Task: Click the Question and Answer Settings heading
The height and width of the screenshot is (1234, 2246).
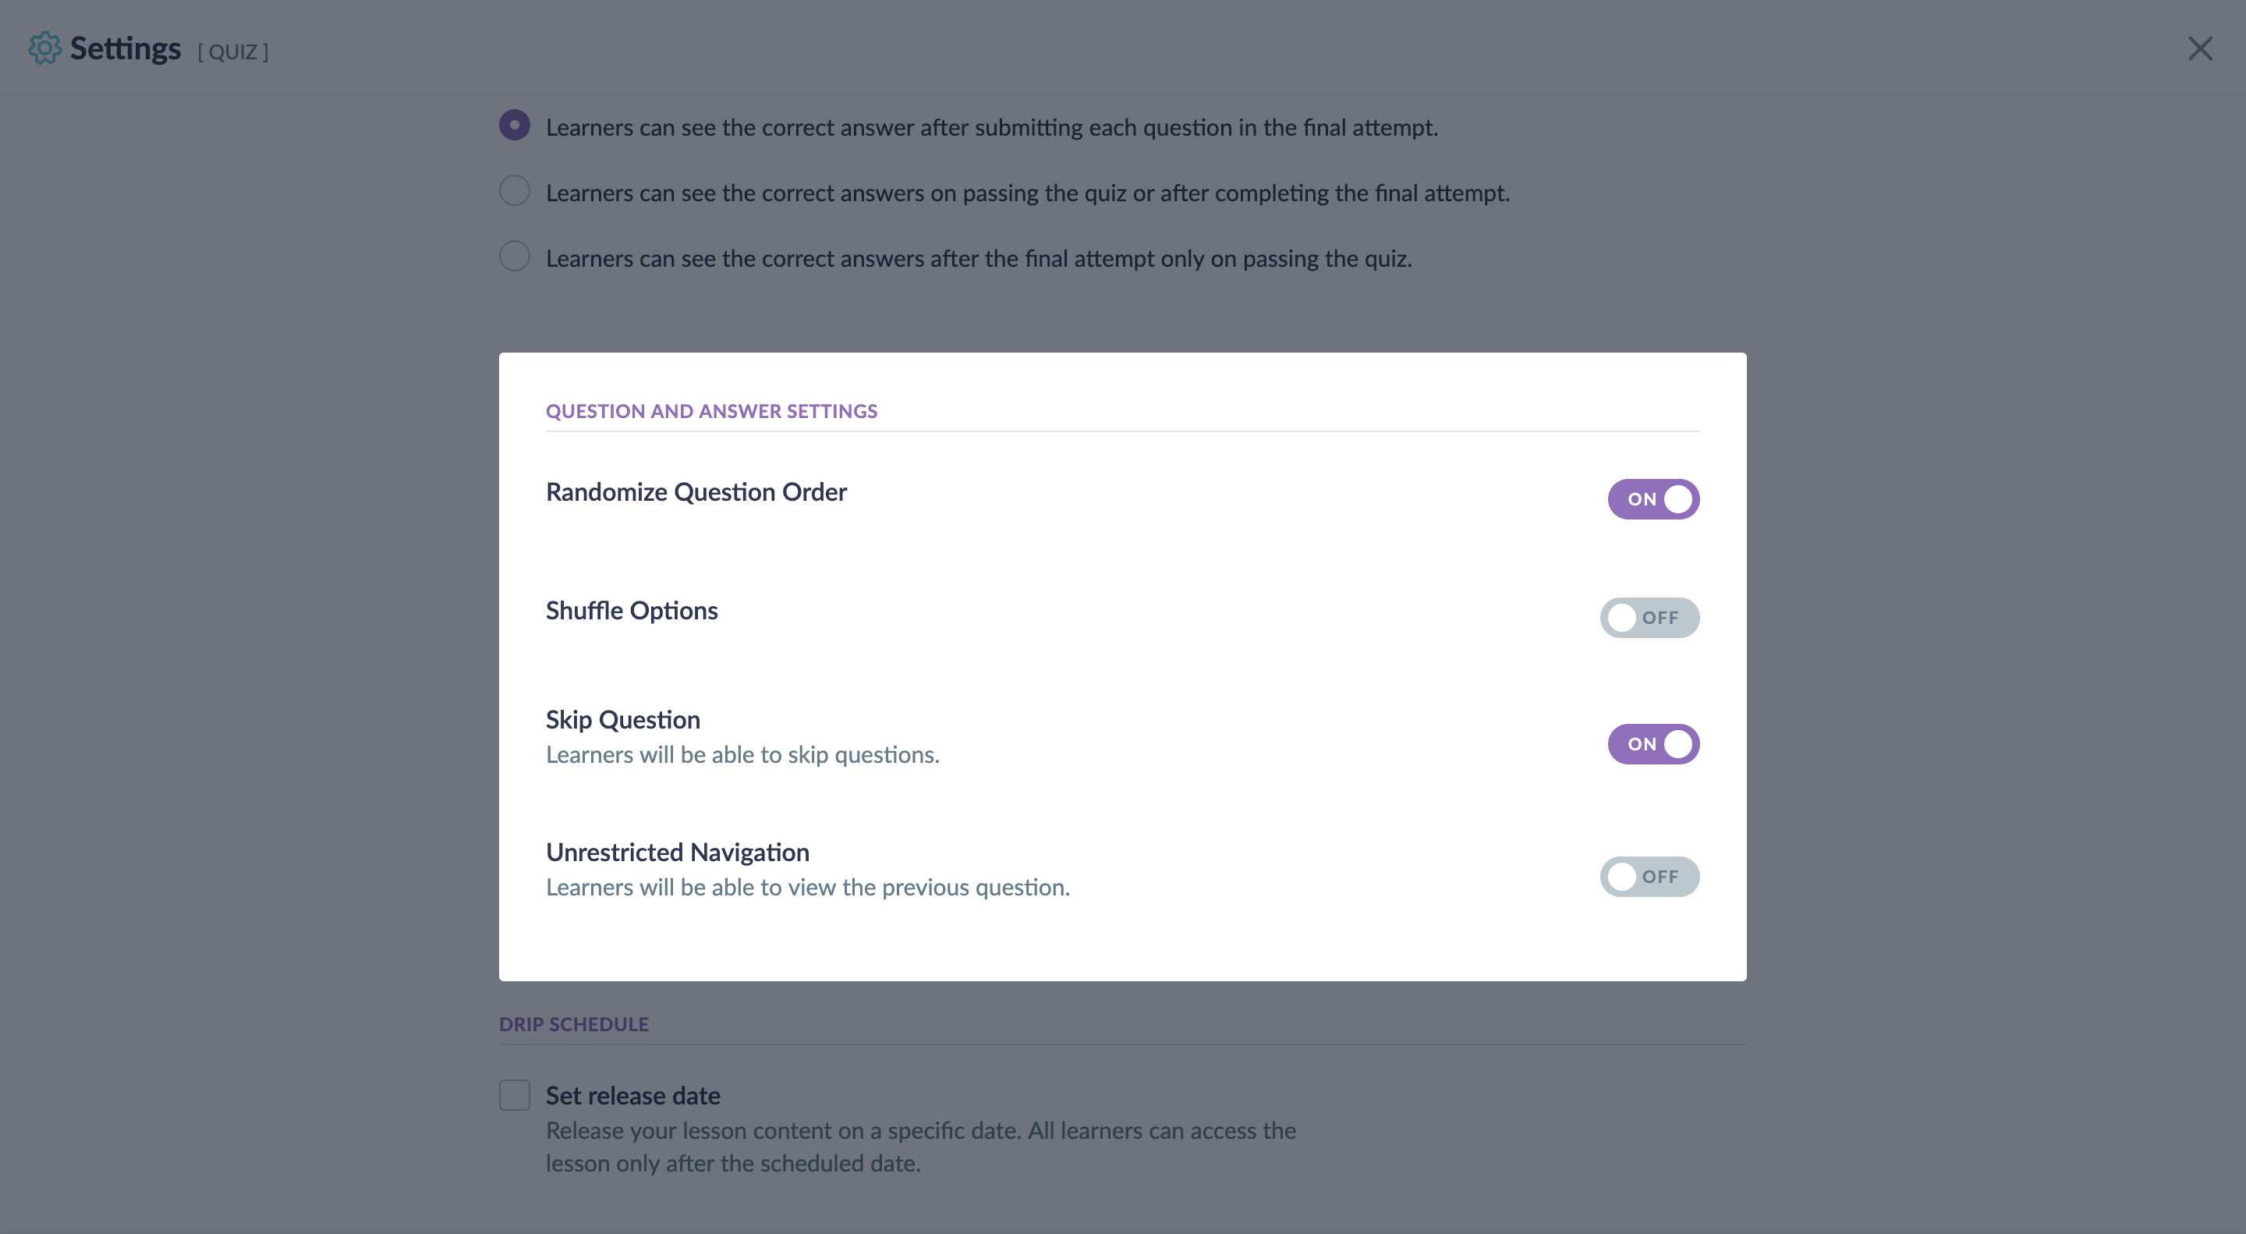Action: [x=711, y=411]
